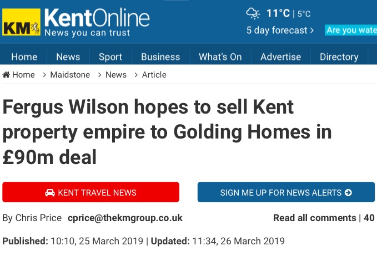This screenshot has width=377, height=256.
Task: Click the home icon in breadcrumb
Action: [6, 75]
